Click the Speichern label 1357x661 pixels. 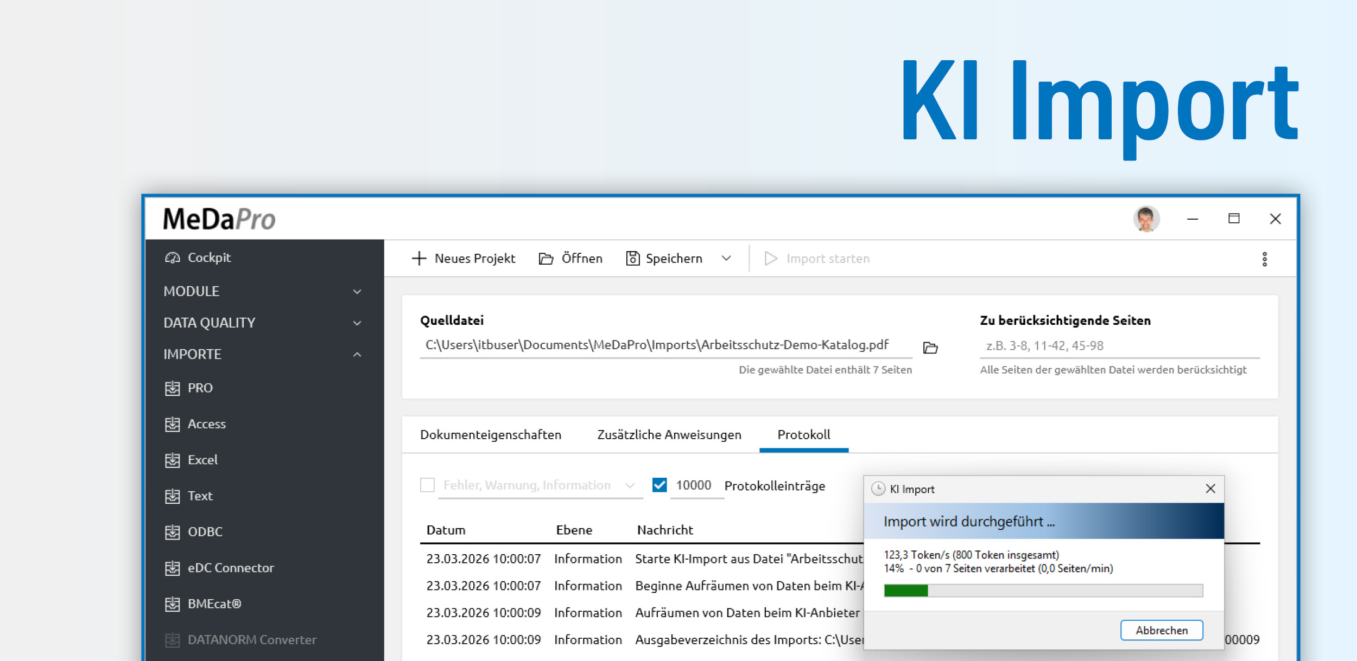pyautogui.click(x=674, y=259)
